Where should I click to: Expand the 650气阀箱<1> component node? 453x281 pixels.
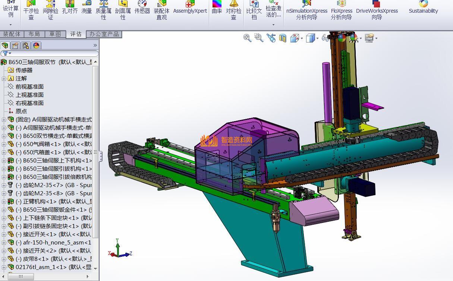[x=4, y=144]
